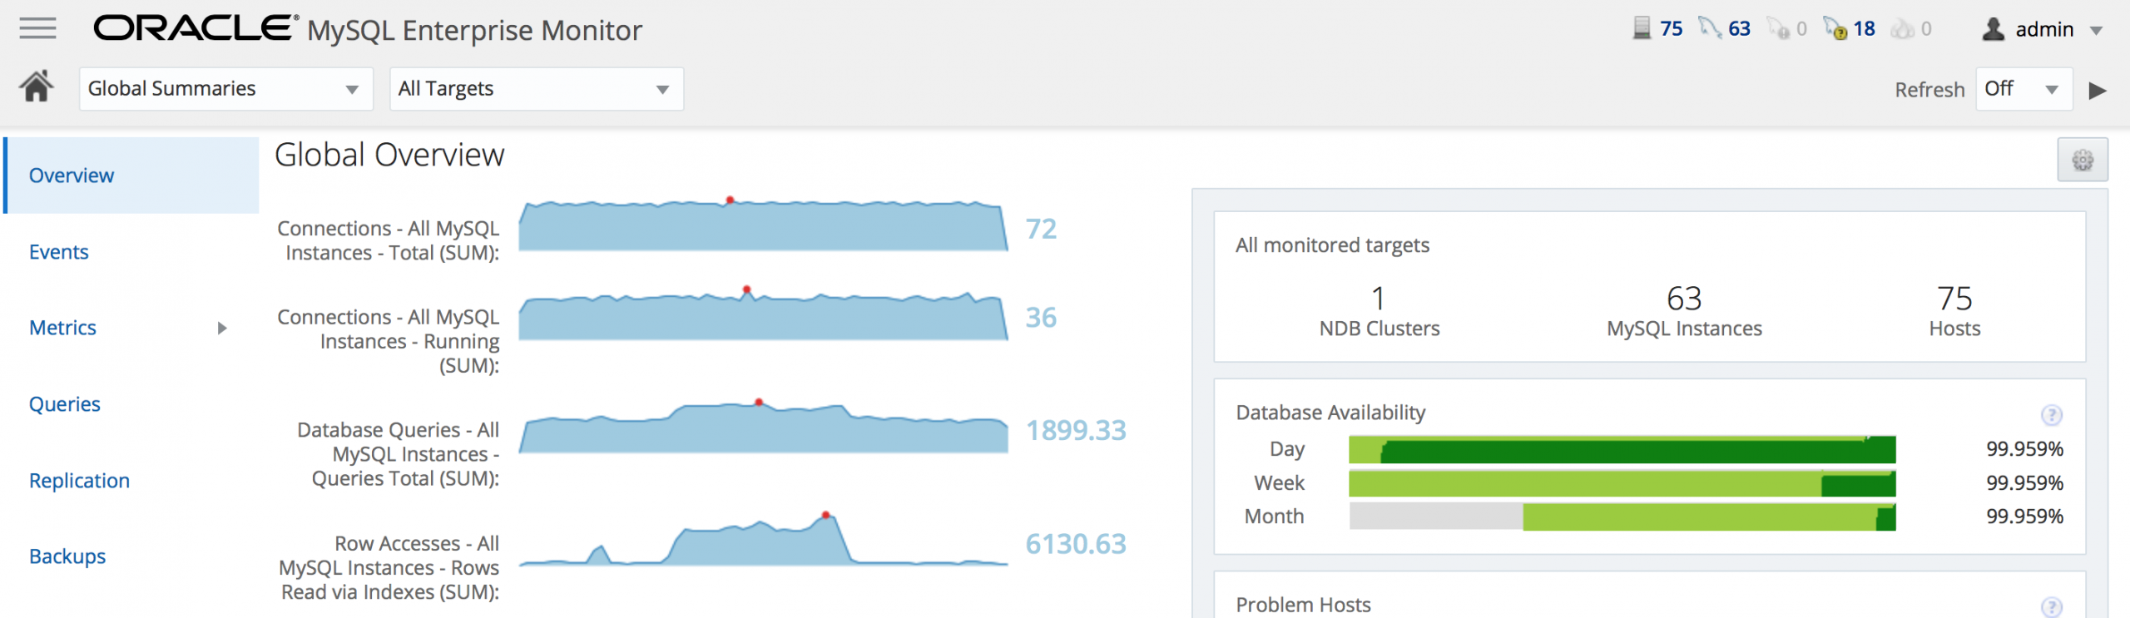Viewport: 2130px width, 618px height.
Task: Open the Refresh interval Off dropdown
Action: coord(2023,89)
